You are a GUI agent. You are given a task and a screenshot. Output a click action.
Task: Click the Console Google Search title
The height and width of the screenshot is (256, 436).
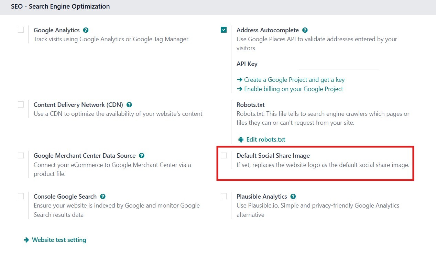pos(65,197)
